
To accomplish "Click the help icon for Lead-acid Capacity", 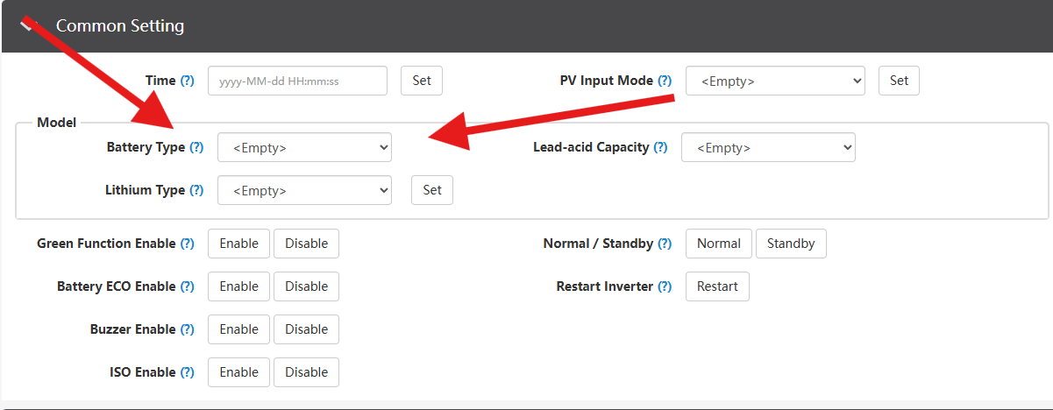I will click(x=660, y=147).
